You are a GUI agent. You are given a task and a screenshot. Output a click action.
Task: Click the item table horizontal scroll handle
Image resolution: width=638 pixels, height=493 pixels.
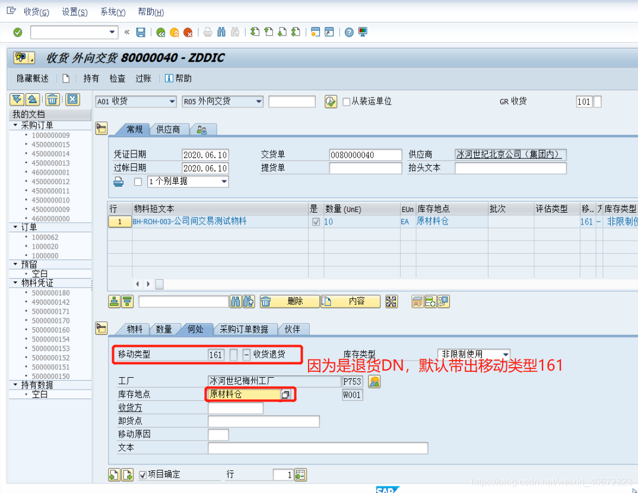160,284
